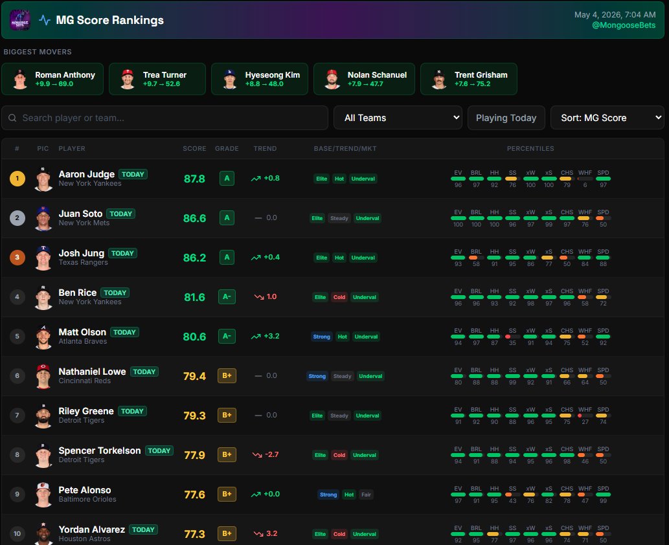
Task: Click Riley Greene's player photo
Action: [43, 416]
